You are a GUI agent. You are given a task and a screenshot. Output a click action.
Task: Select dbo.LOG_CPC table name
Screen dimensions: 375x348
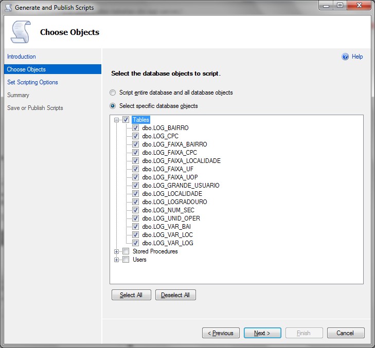[160, 136]
